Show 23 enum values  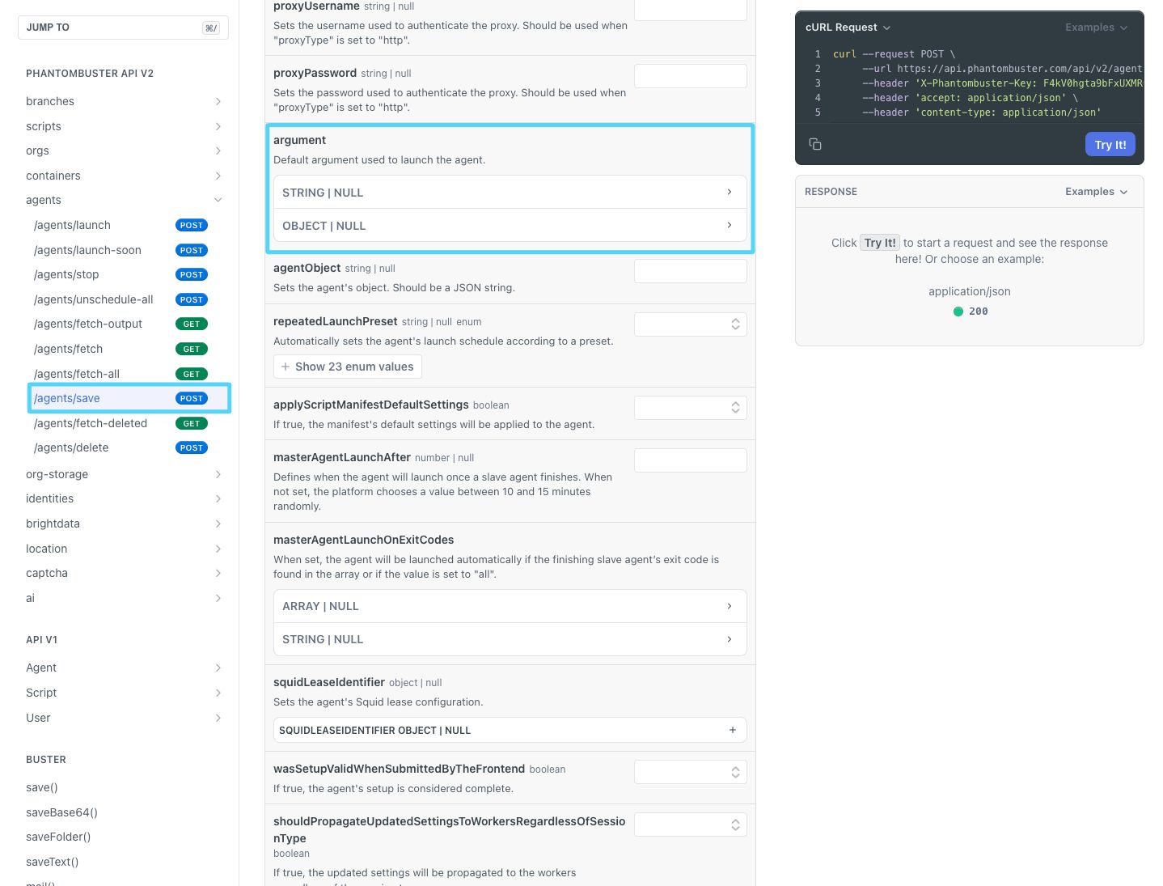coord(348,367)
